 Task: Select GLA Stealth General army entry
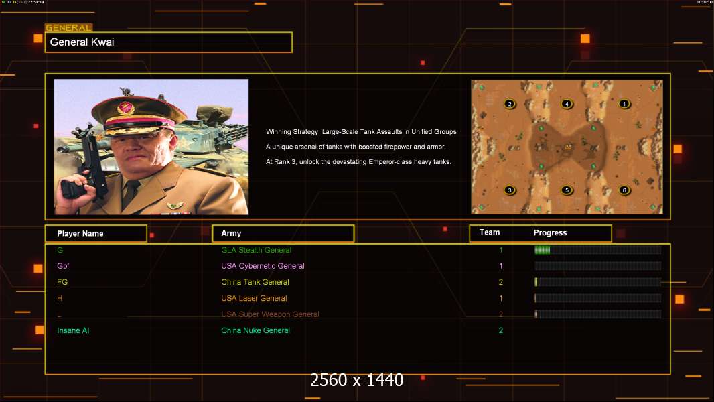256,250
